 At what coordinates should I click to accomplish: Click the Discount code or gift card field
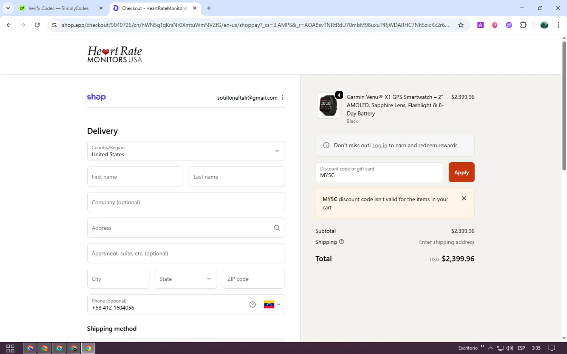coord(379,172)
